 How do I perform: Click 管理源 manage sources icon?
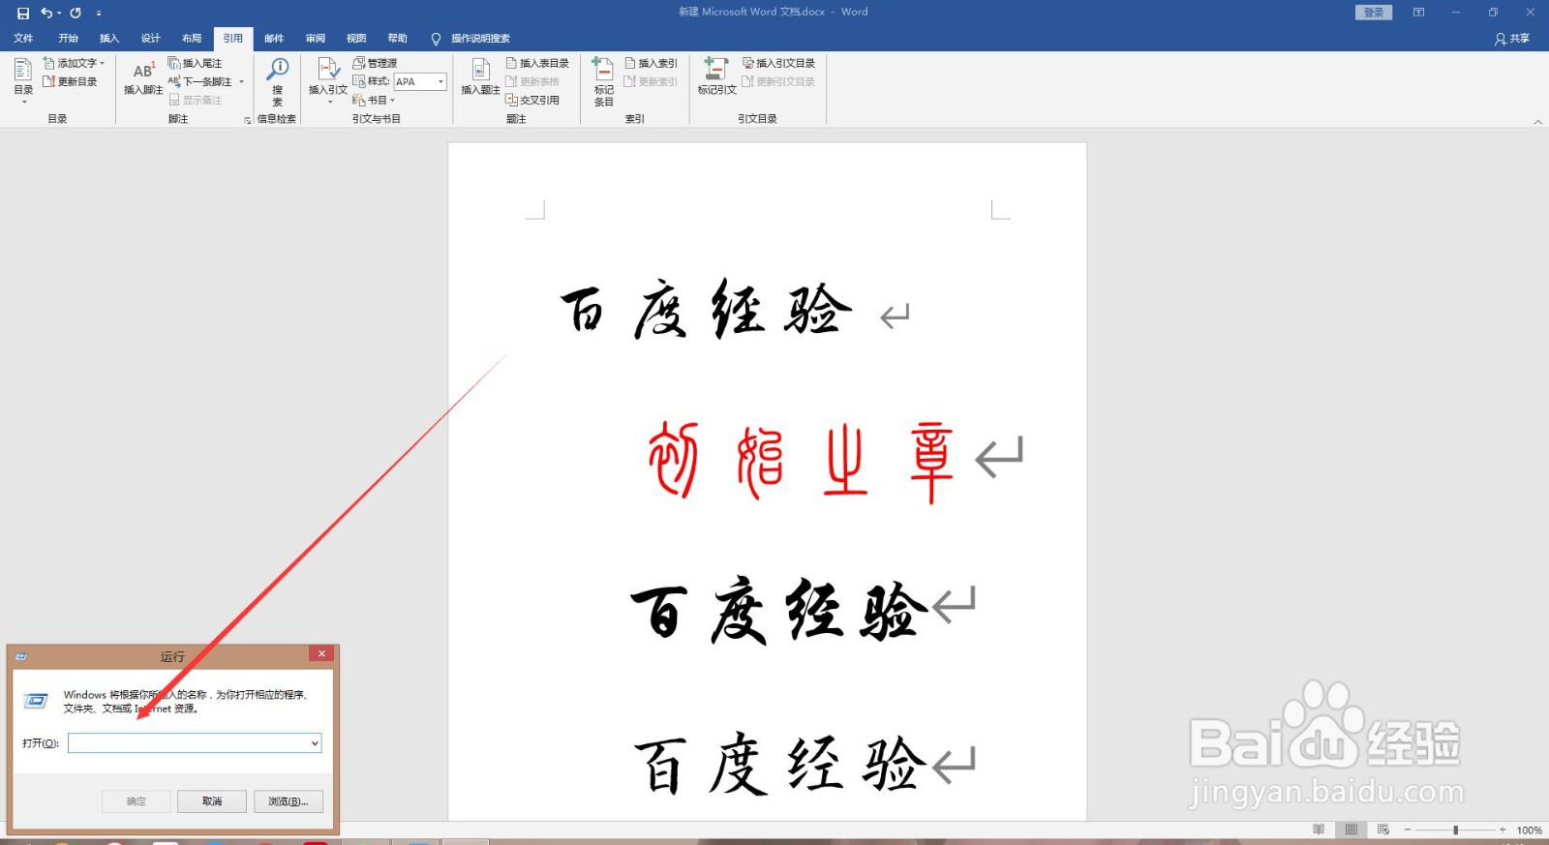pos(376,63)
